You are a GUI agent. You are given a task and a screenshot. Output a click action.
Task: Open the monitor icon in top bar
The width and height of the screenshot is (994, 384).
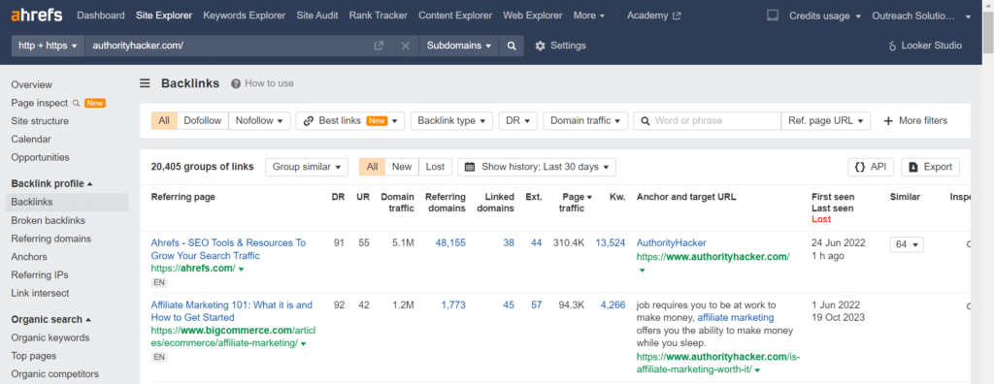click(x=772, y=16)
